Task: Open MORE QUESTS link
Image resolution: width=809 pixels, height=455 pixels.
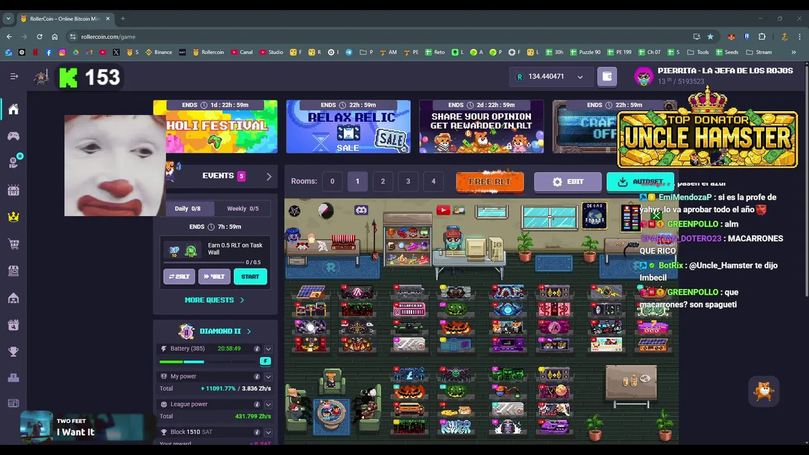Action: pyautogui.click(x=214, y=300)
